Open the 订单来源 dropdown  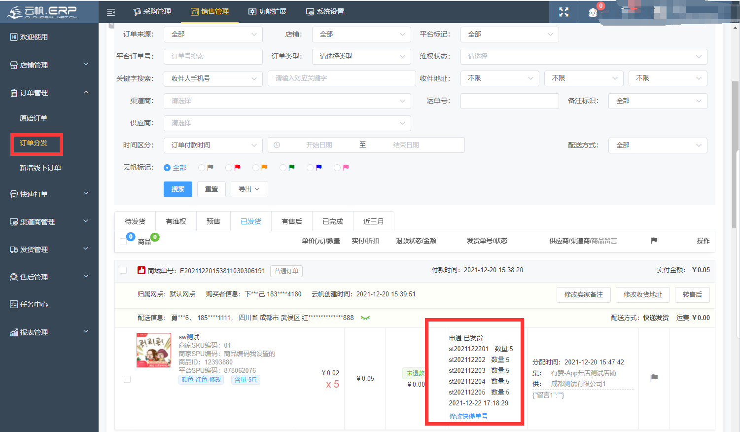[x=213, y=34]
